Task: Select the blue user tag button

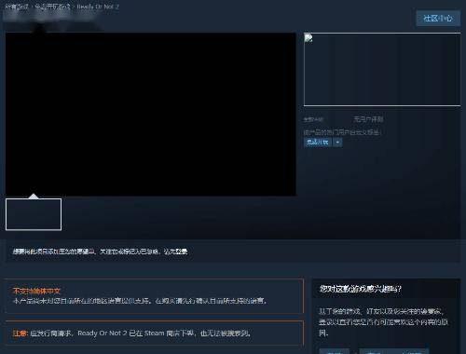Action: coord(317,143)
